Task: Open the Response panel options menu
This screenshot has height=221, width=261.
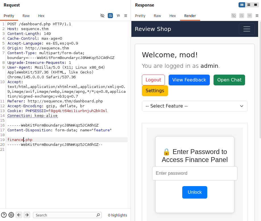Action: [x=257, y=16]
